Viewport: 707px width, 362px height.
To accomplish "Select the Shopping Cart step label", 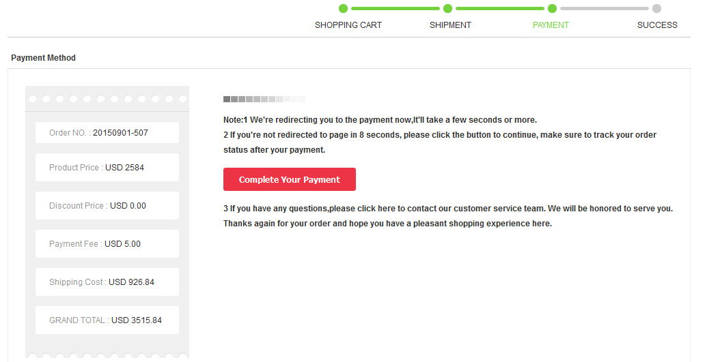I will 348,25.
